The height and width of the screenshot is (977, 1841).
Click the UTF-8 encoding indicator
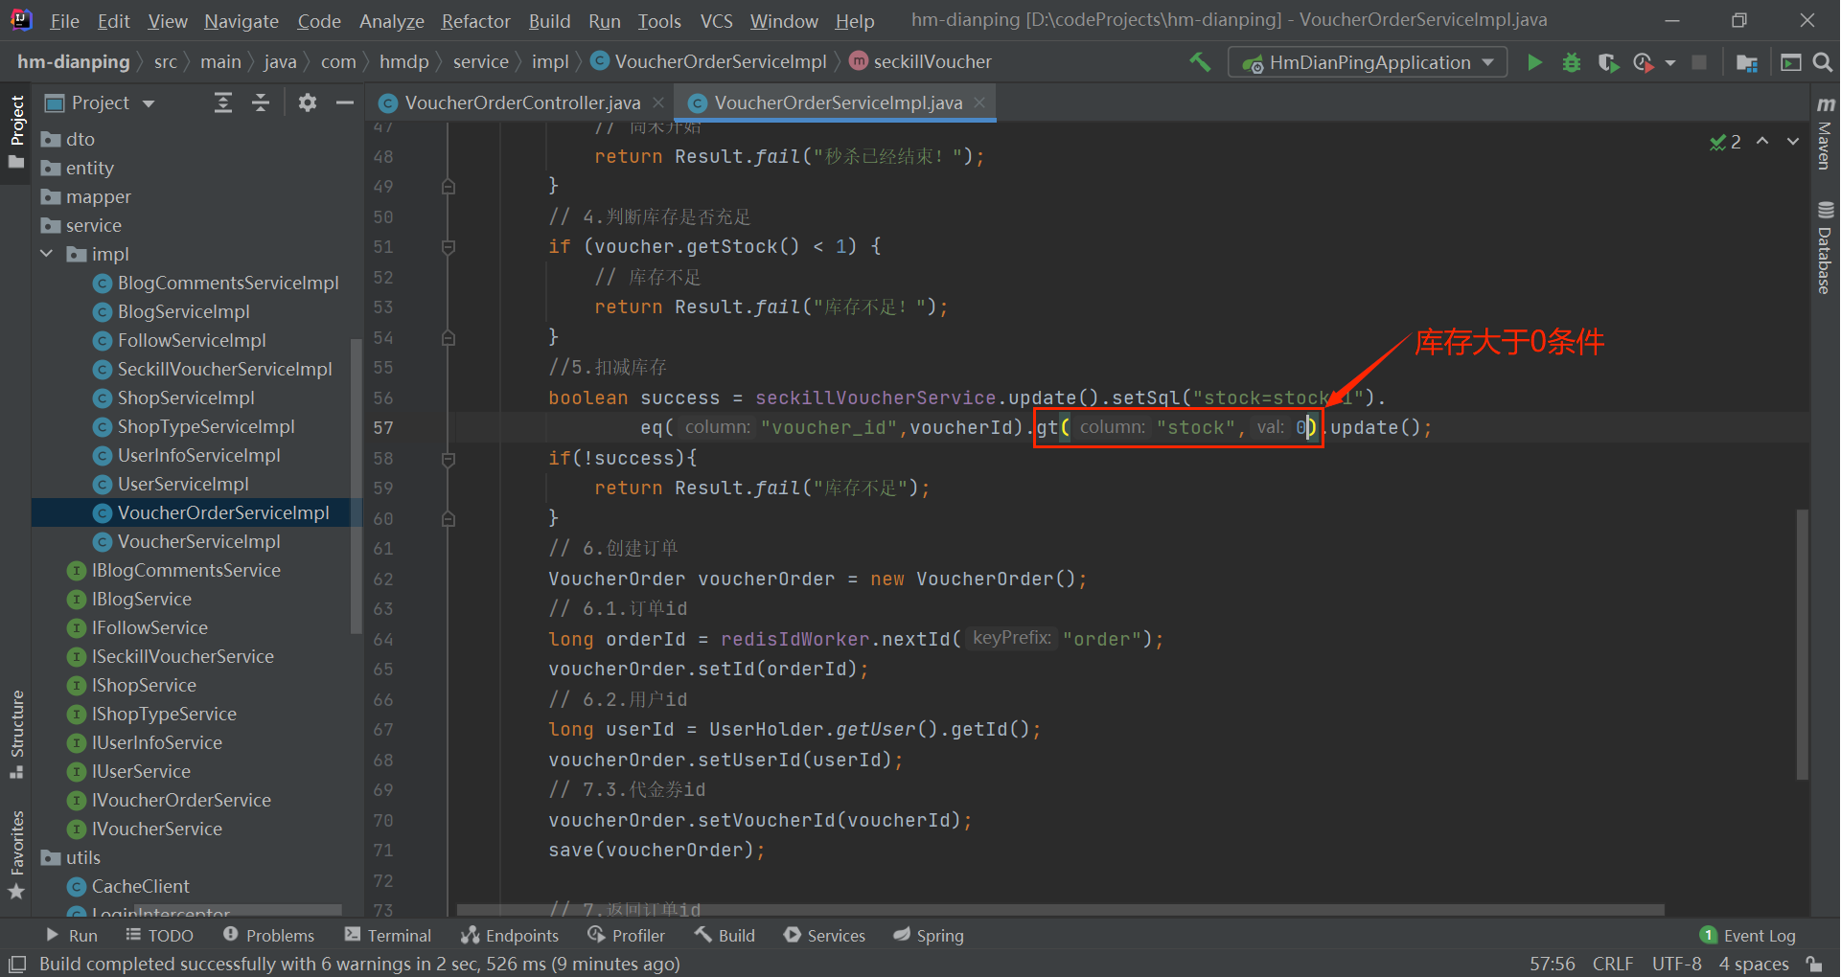[1676, 964]
